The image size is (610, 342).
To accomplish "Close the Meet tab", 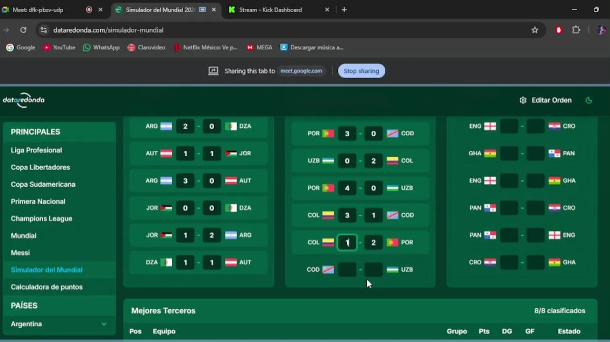I will pyautogui.click(x=100, y=9).
